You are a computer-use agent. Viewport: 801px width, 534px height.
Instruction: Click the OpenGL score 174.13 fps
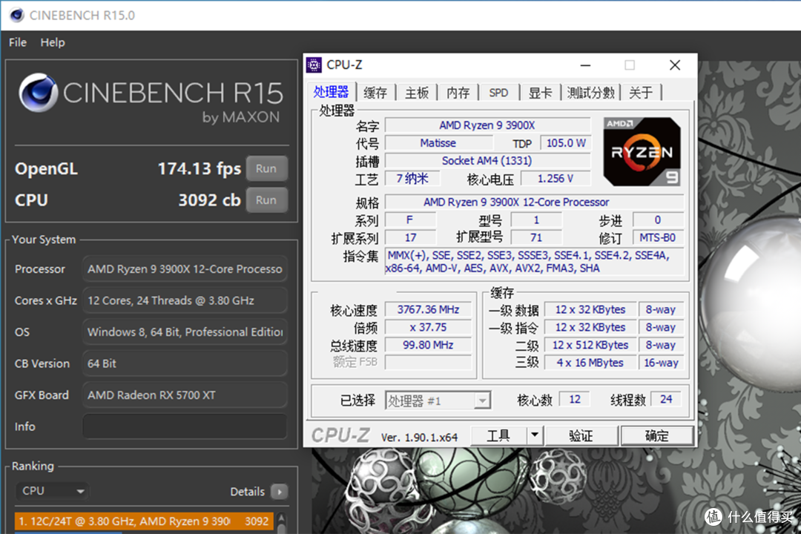coord(200,168)
